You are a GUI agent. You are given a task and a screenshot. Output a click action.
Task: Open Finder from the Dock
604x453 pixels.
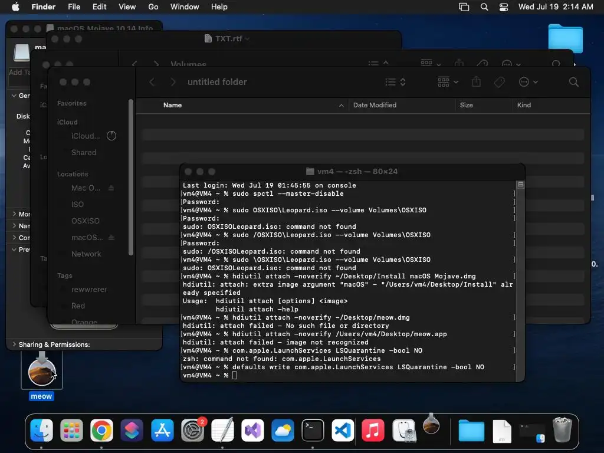pyautogui.click(x=42, y=430)
